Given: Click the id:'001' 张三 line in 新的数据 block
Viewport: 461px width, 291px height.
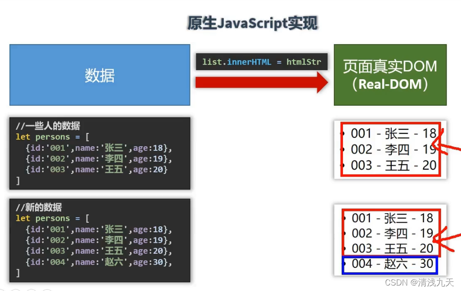Looking at the screenshot, I should [x=98, y=229].
